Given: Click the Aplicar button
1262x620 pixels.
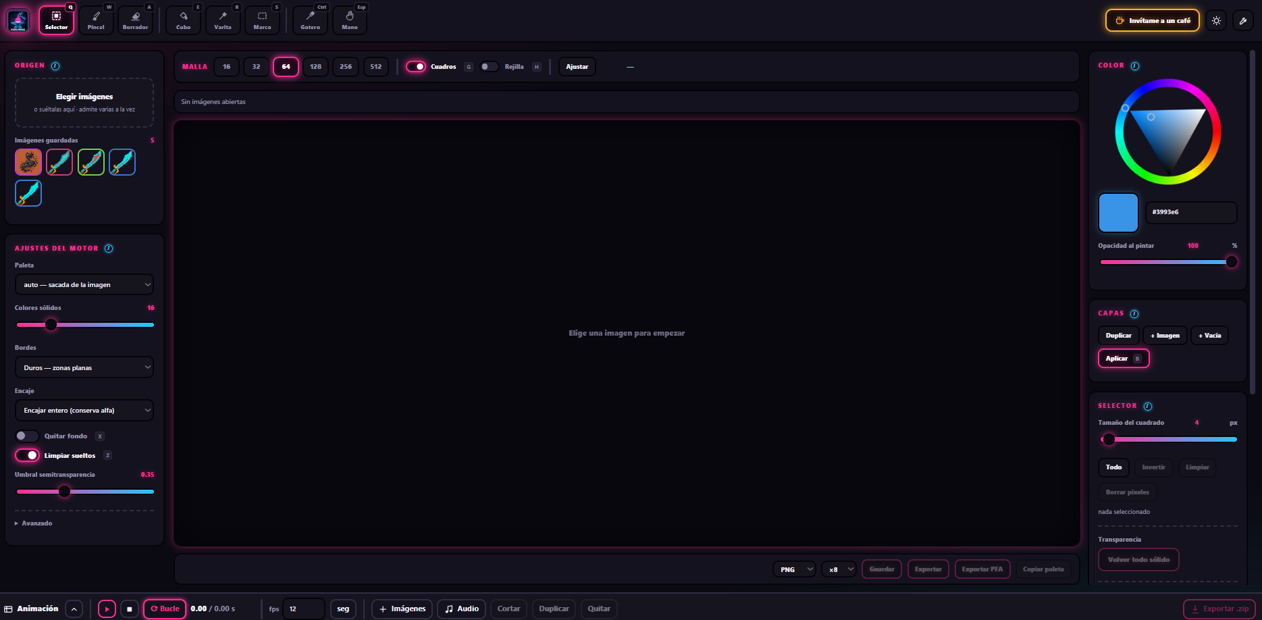Looking at the screenshot, I should [x=1124, y=358].
